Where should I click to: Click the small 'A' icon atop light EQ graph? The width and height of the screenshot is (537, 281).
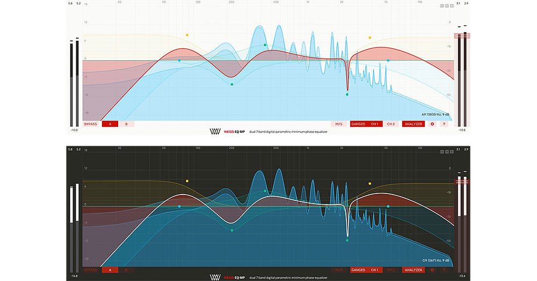452,6
